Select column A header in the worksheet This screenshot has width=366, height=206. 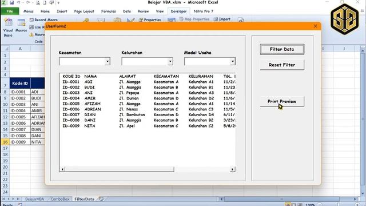coord(20,49)
